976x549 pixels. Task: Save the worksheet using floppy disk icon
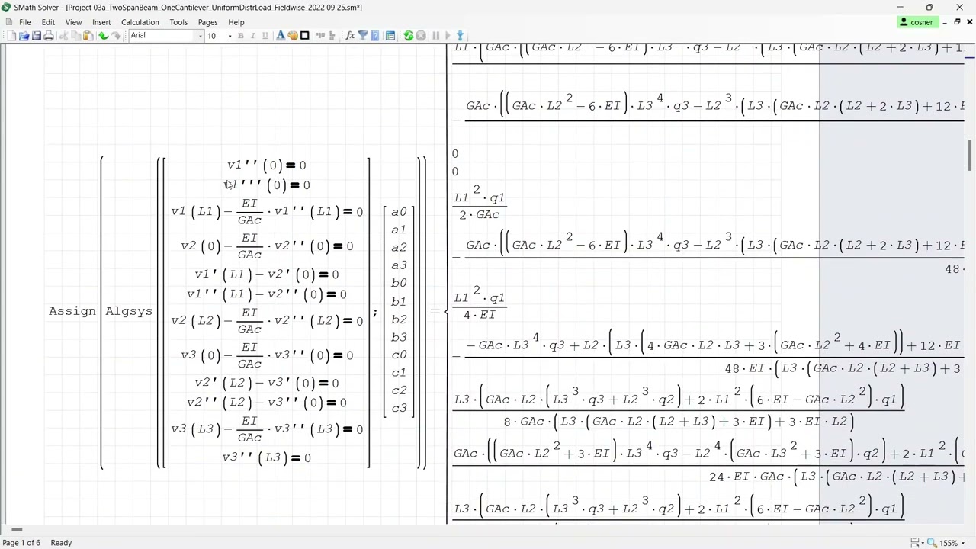point(36,36)
